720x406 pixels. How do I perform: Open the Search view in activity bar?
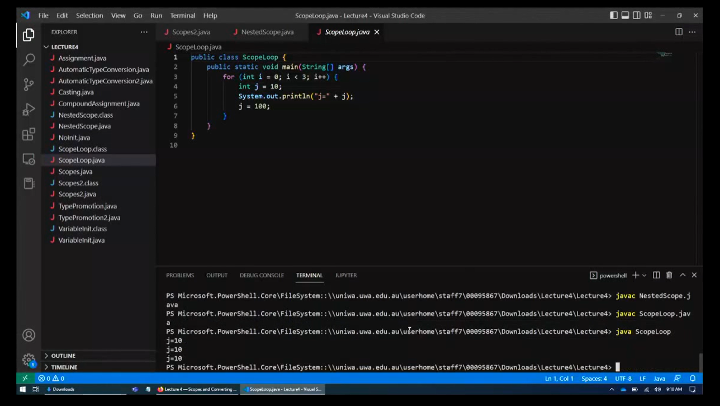29,59
